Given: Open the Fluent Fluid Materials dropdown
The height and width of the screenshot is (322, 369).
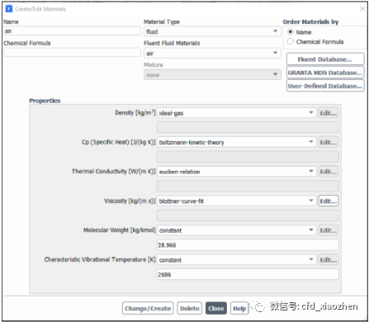Looking at the screenshot, I should point(212,53).
